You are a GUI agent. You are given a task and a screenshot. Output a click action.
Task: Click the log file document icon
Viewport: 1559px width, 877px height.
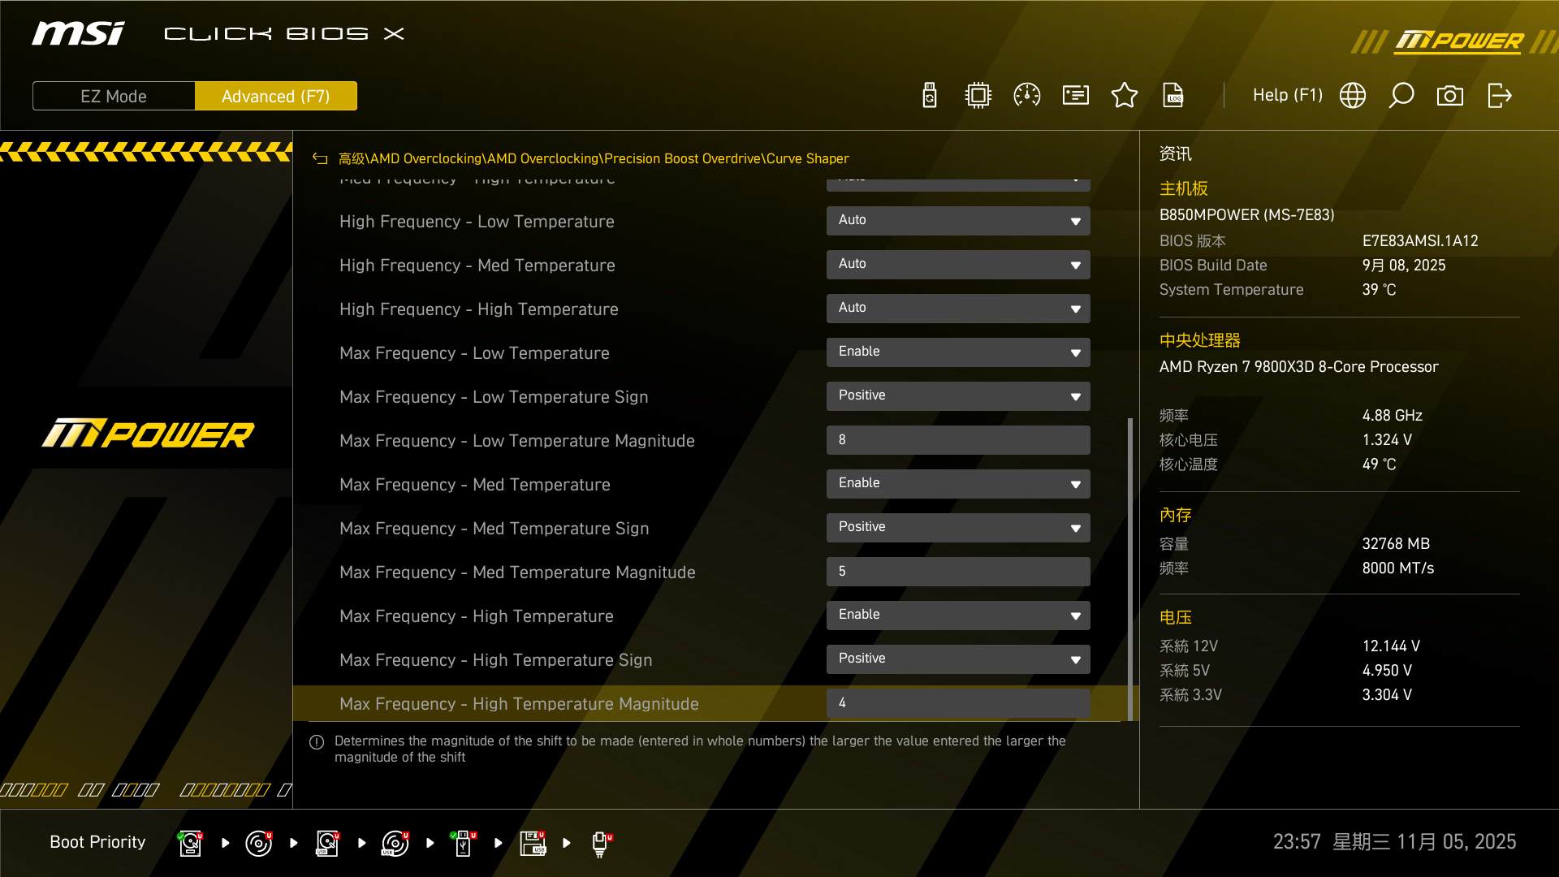(x=1173, y=96)
